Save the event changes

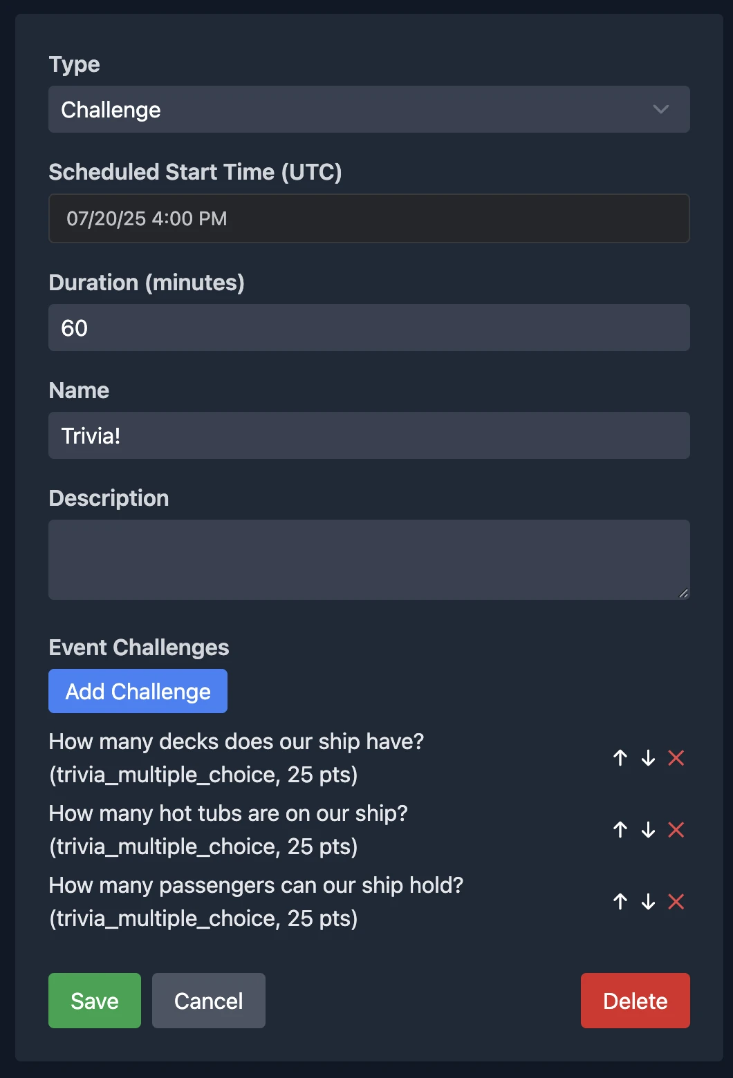click(95, 1001)
